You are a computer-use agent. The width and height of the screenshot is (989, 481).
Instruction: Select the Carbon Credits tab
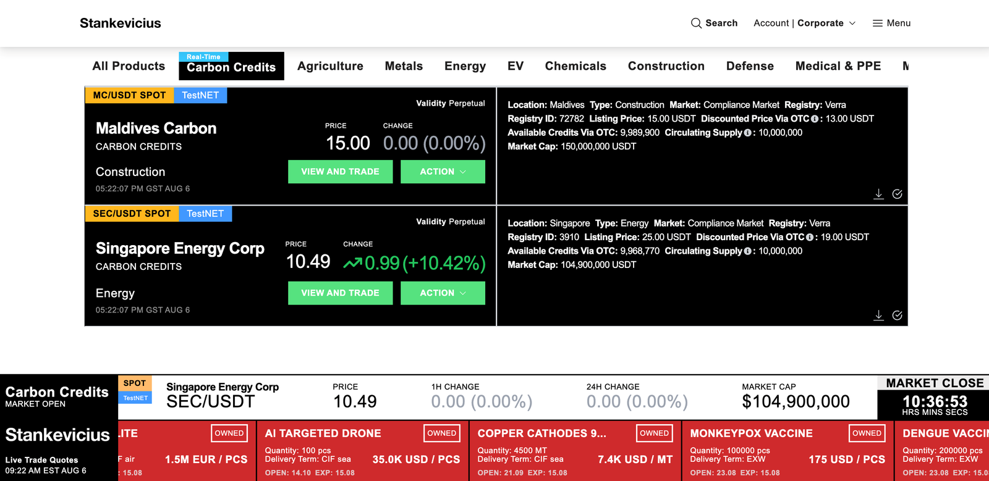[231, 67]
